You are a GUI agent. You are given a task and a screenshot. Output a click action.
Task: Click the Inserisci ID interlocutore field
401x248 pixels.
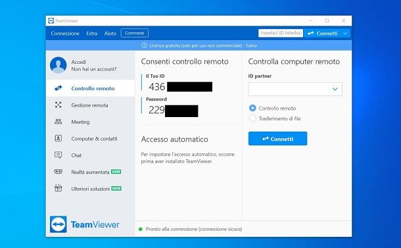pos(281,33)
